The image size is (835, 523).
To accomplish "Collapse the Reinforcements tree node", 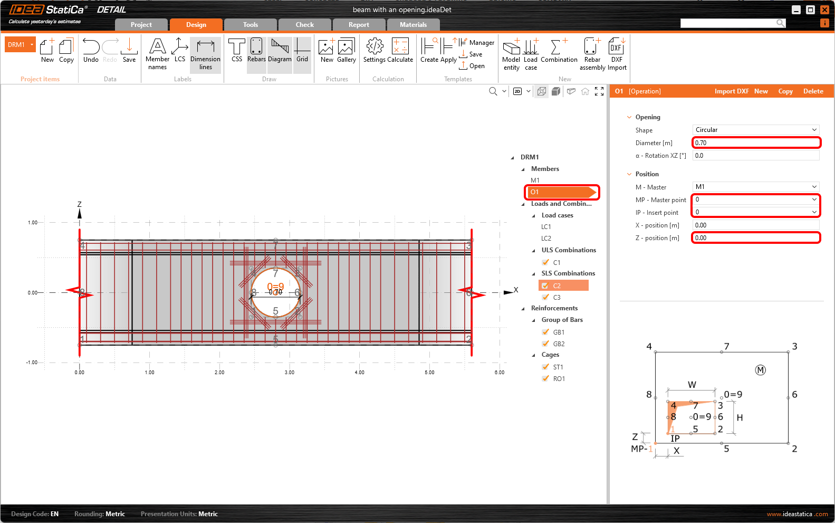I will [x=523, y=309].
